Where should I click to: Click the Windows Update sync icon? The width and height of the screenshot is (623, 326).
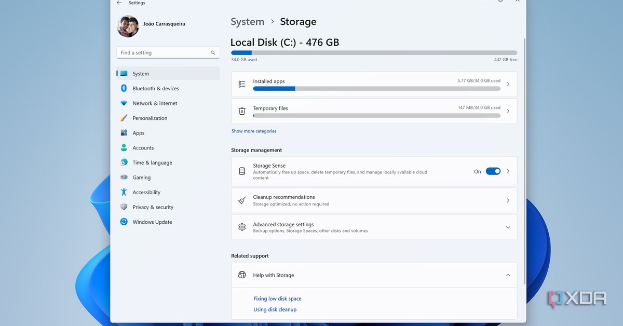pyautogui.click(x=124, y=222)
